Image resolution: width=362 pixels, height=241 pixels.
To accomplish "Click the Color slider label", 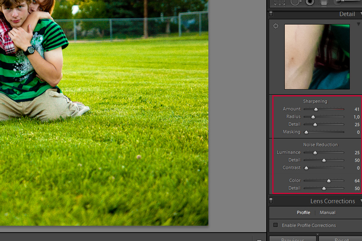I will click(295, 180).
